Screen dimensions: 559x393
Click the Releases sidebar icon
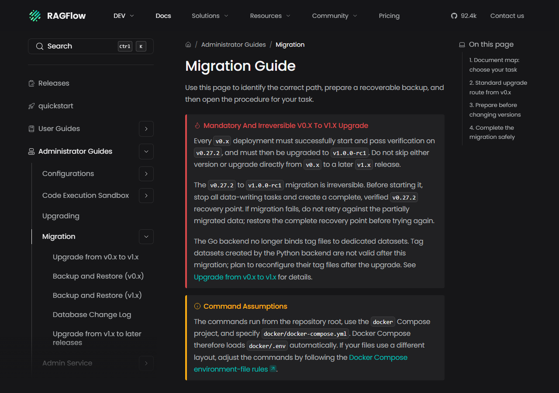pos(31,83)
